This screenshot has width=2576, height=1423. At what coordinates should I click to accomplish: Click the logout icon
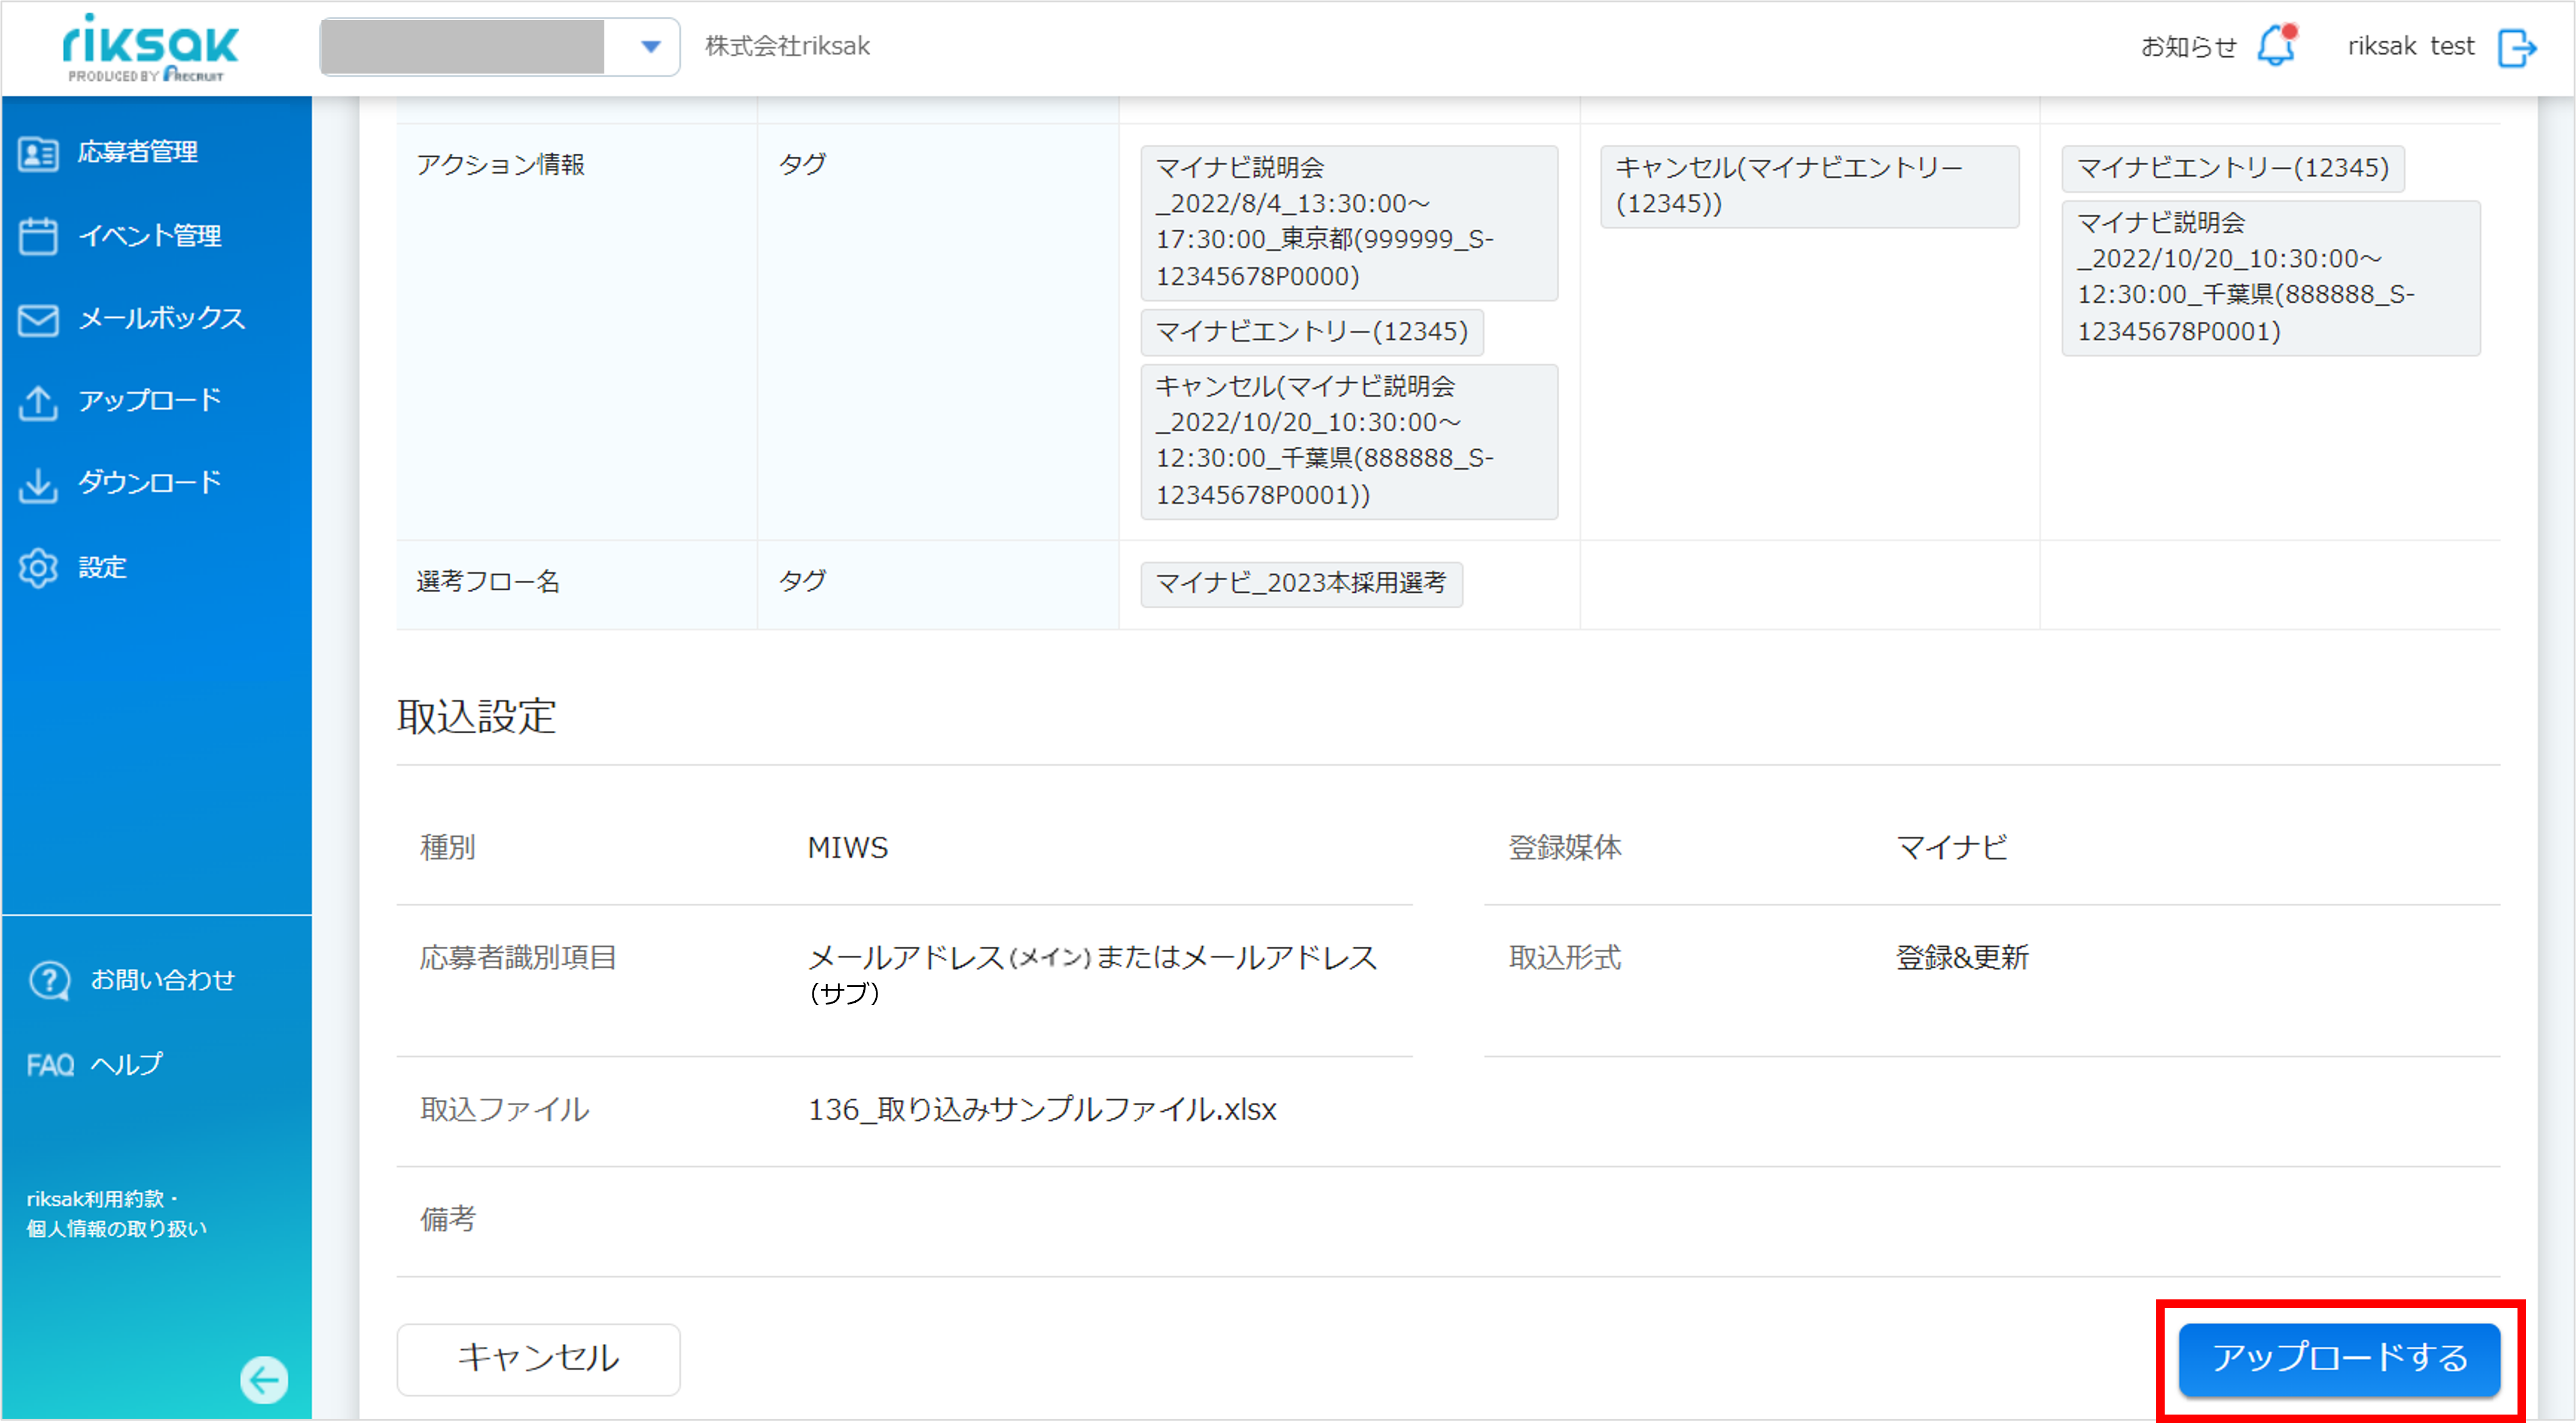[x=2516, y=47]
